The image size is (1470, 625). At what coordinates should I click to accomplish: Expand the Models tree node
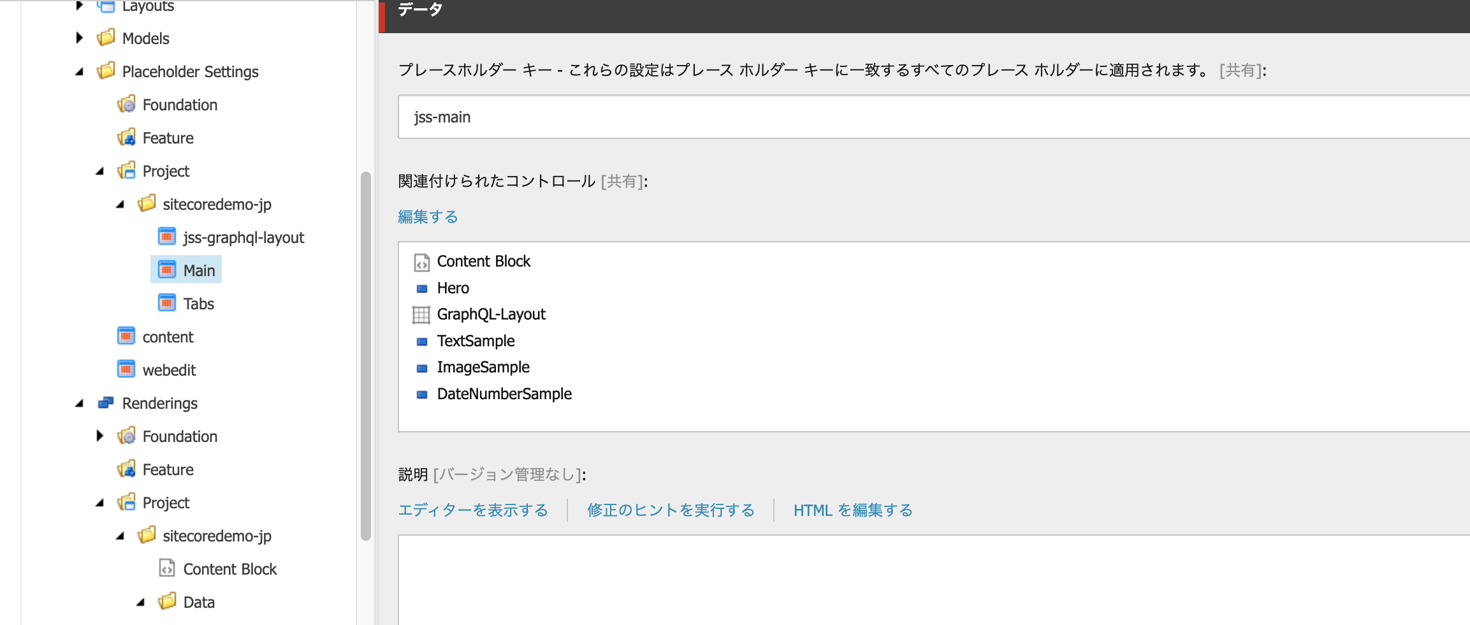tap(80, 38)
